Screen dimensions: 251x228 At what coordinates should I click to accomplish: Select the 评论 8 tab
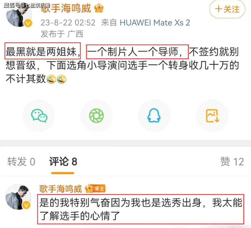(x=63, y=161)
